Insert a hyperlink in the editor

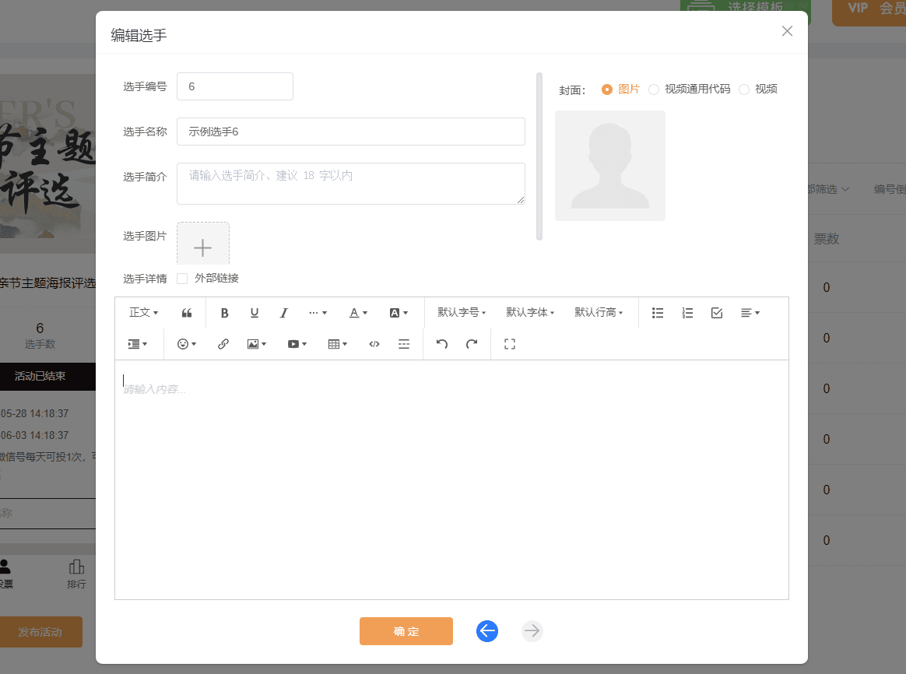(223, 343)
